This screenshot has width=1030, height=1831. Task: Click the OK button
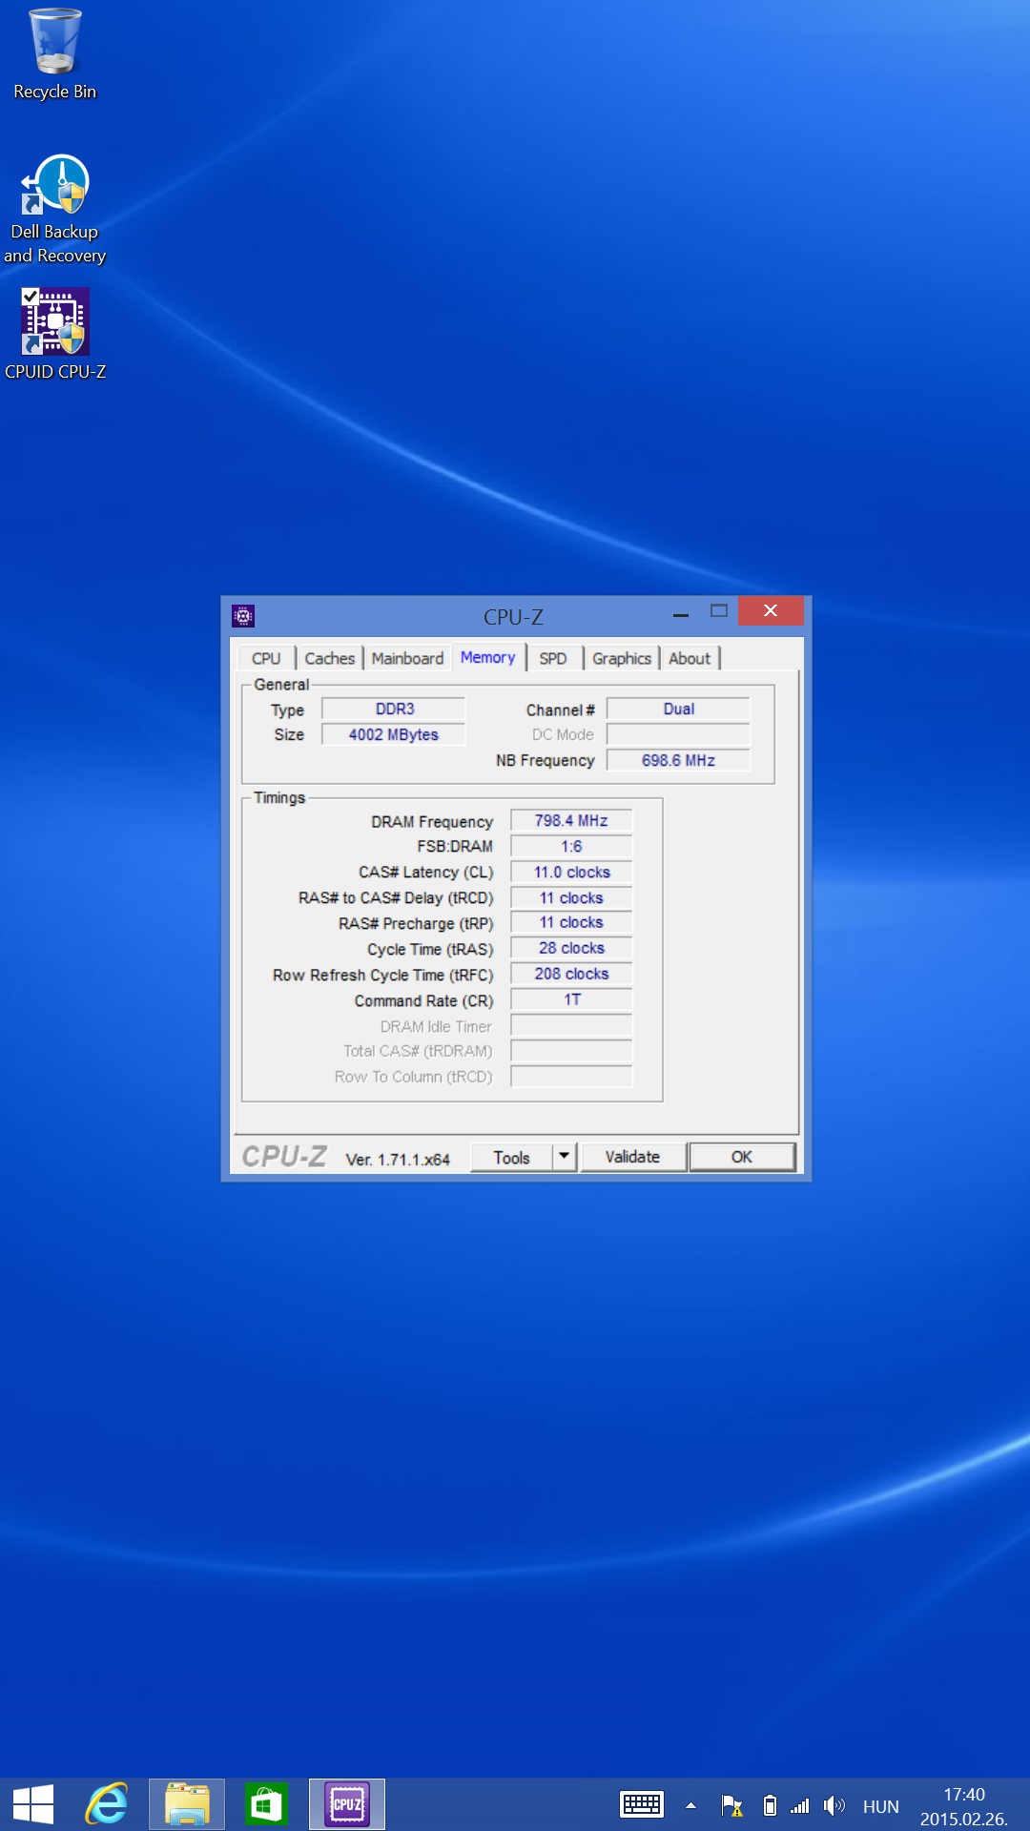coord(741,1157)
